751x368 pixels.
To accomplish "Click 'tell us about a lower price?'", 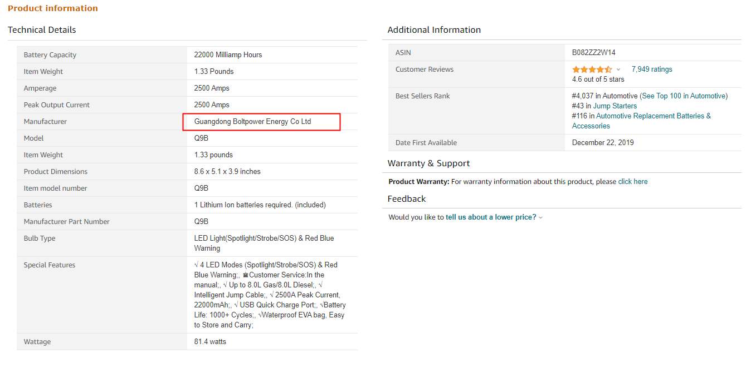I will (490, 217).
